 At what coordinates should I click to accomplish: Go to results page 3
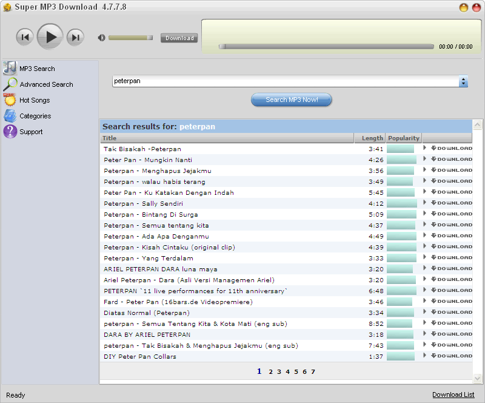tap(279, 371)
